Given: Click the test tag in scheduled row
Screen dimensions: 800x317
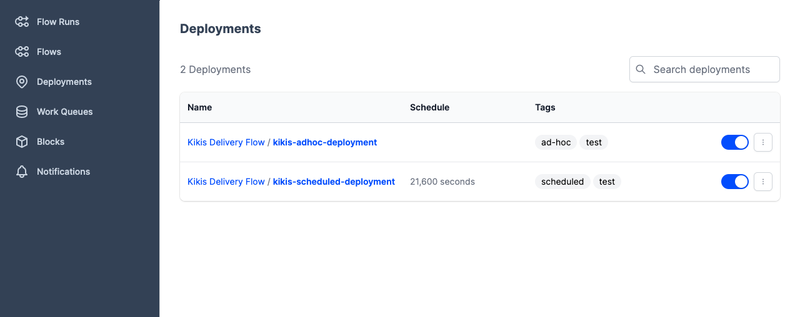Looking at the screenshot, I should click(607, 182).
